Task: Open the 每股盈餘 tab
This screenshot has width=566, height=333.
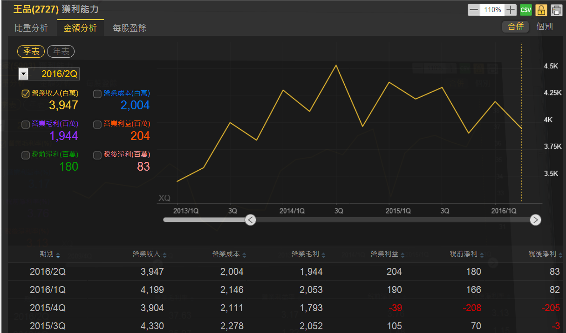Action: point(130,28)
